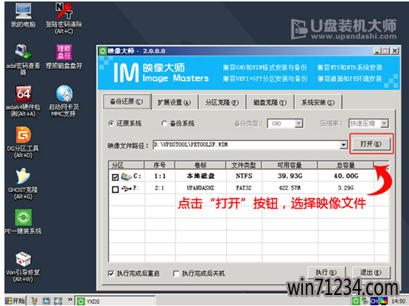
Task: Open the 我的电脑 desktop icon
Action: click(24, 12)
